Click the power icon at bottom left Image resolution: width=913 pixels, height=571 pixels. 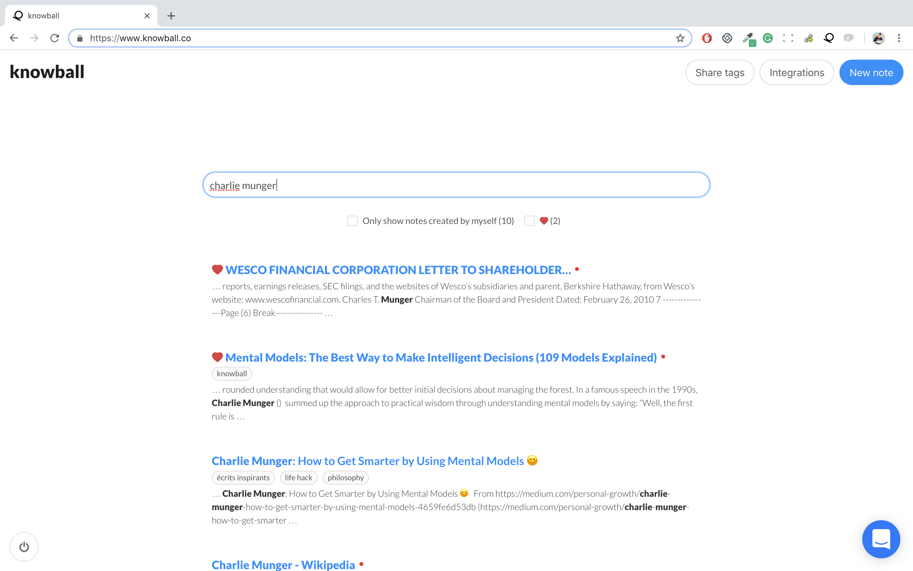[24, 547]
